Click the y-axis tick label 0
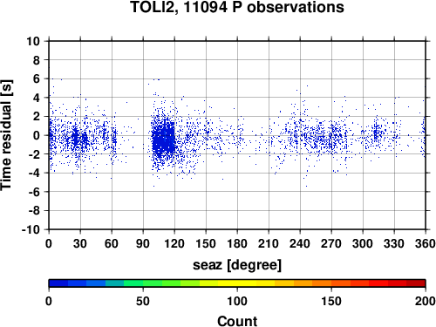The image size is (436, 327). (37, 135)
